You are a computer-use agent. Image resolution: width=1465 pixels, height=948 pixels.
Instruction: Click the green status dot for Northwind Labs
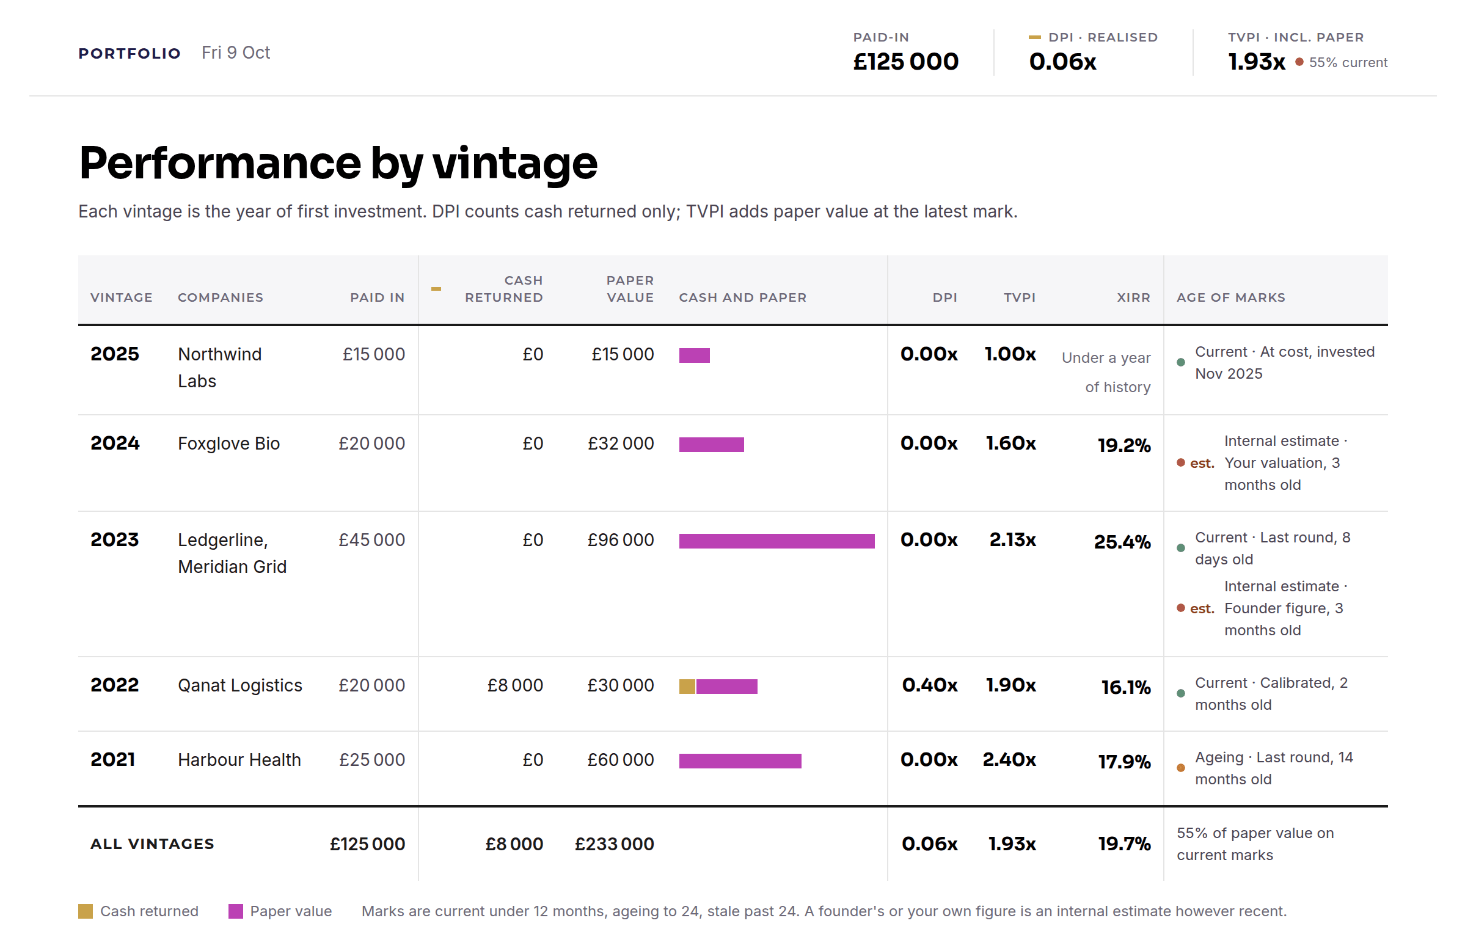pos(1181,363)
